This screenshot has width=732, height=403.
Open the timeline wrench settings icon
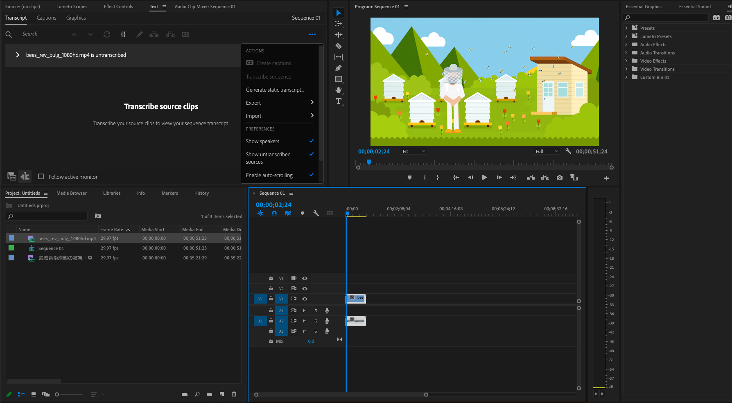(x=316, y=213)
